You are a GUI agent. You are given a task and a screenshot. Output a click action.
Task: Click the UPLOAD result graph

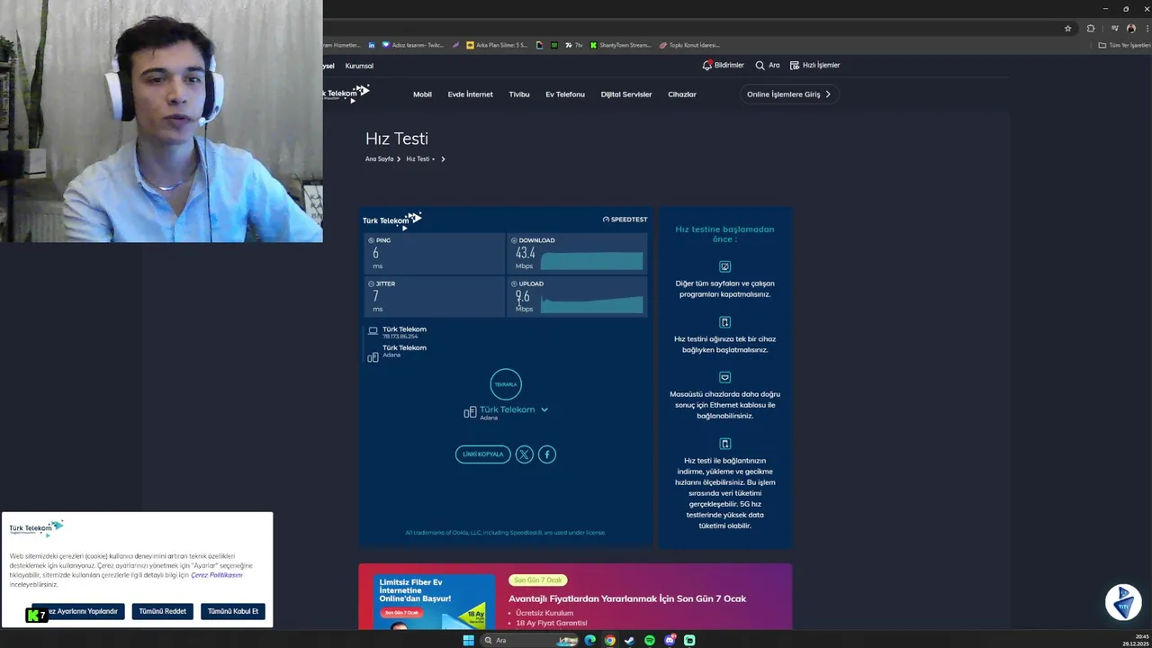[x=592, y=304]
